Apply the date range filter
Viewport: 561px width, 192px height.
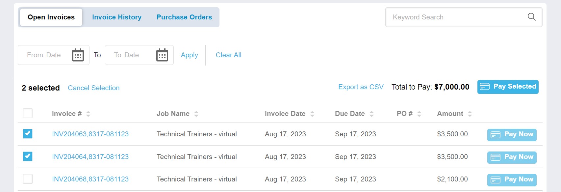click(x=189, y=55)
